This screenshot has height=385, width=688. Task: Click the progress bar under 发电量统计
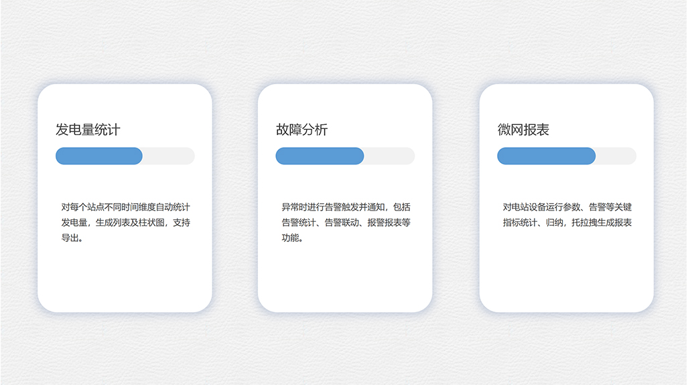click(x=125, y=156)
